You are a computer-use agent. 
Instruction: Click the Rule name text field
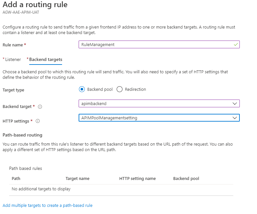click(156, 45)
